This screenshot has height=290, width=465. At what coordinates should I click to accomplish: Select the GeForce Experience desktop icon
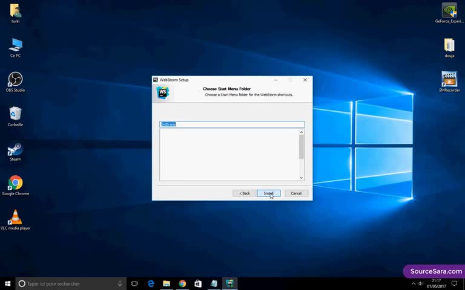click(449, 13)
